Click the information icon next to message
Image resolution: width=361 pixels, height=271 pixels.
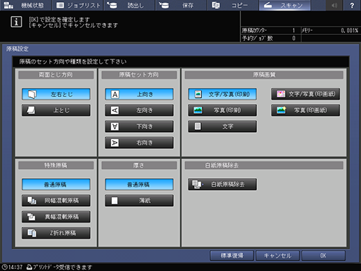tap(16, 22)
